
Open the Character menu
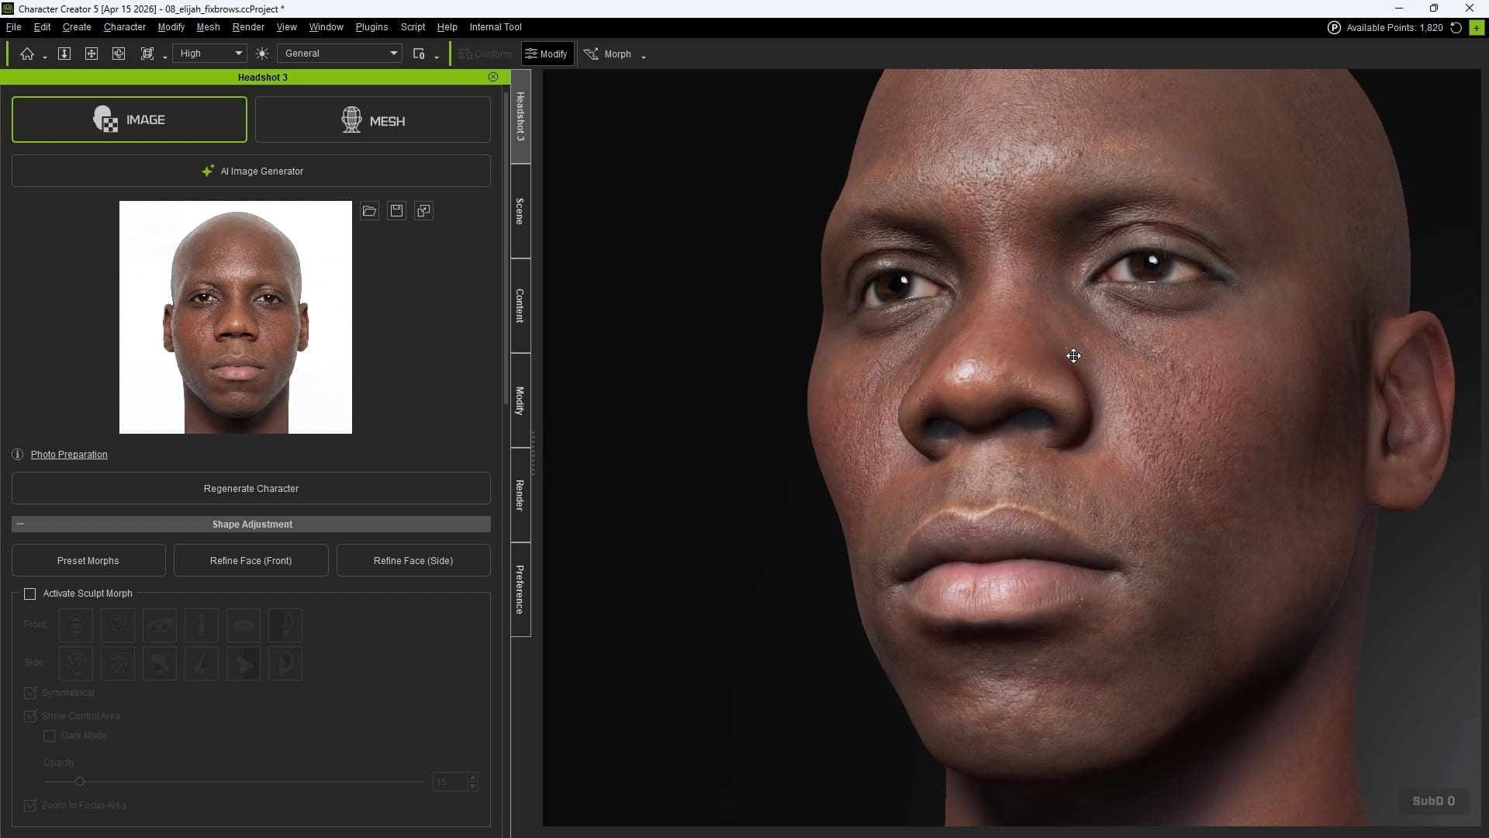pyautogui.click(x=125, y=27)
